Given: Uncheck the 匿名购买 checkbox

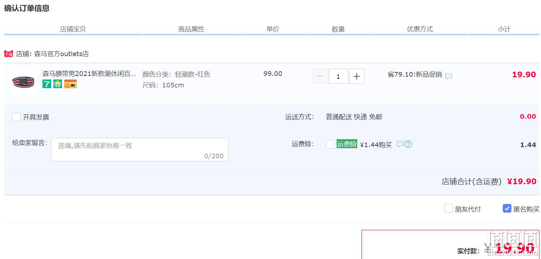Looking at the screenshot, I should click(x=507, y=208).
